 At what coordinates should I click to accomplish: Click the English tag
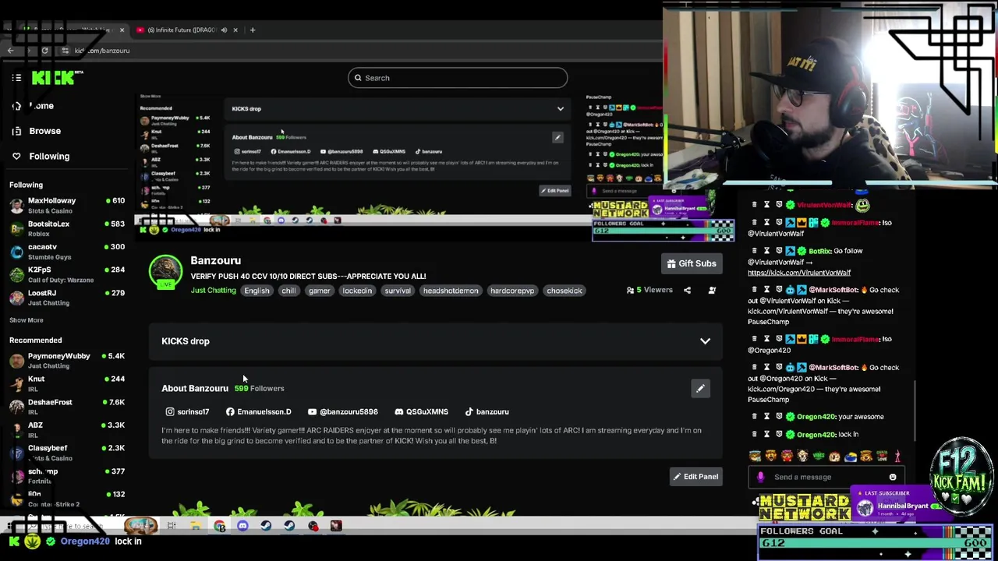(x=257, y=291)
